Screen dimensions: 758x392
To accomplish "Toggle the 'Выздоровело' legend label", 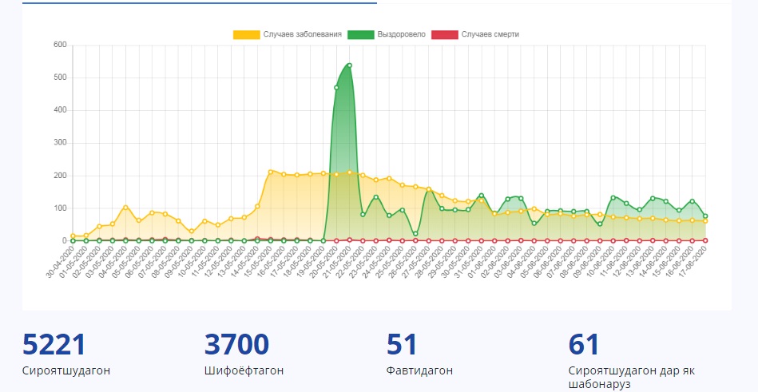I will (400, 34).
